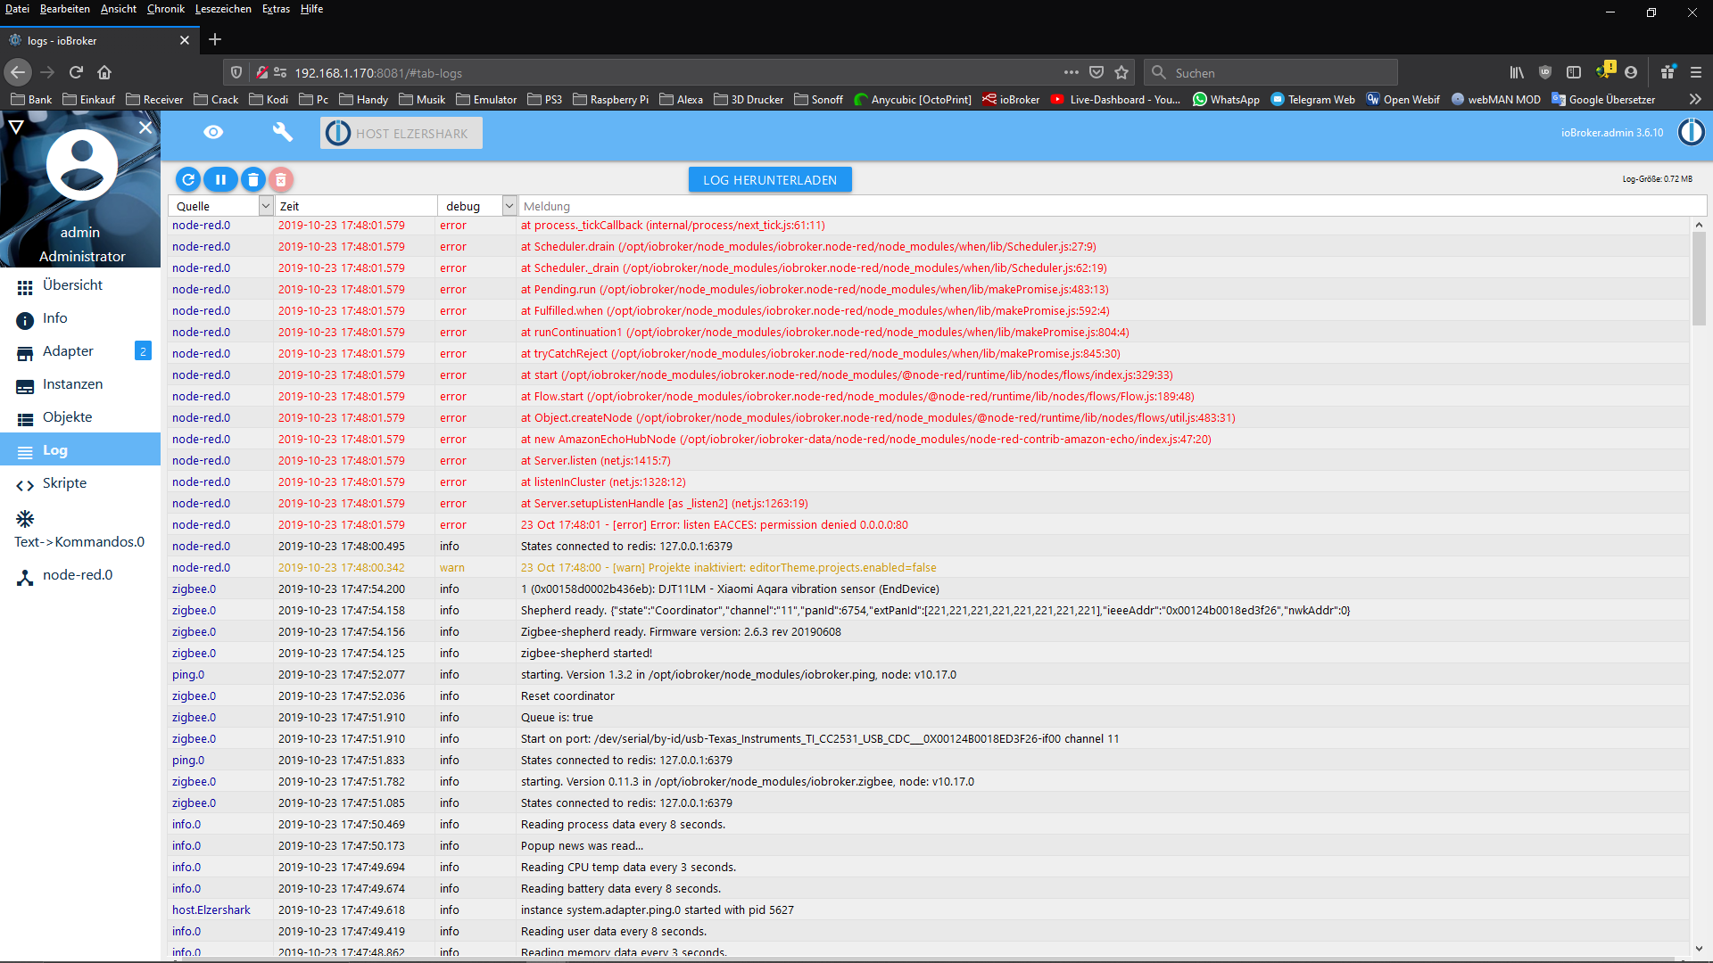
Task: Open the Quelle source filter dropdown
Action: (x=265, y=206)
